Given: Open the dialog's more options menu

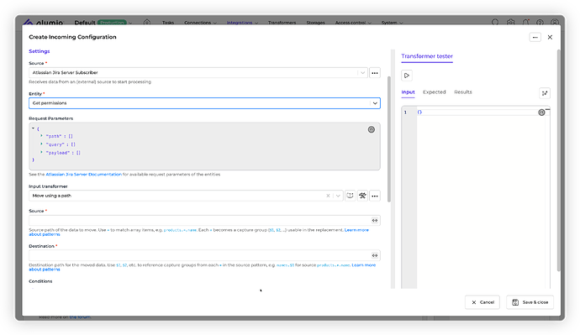Looking at the screenshot, I should [x=535, y=37].
